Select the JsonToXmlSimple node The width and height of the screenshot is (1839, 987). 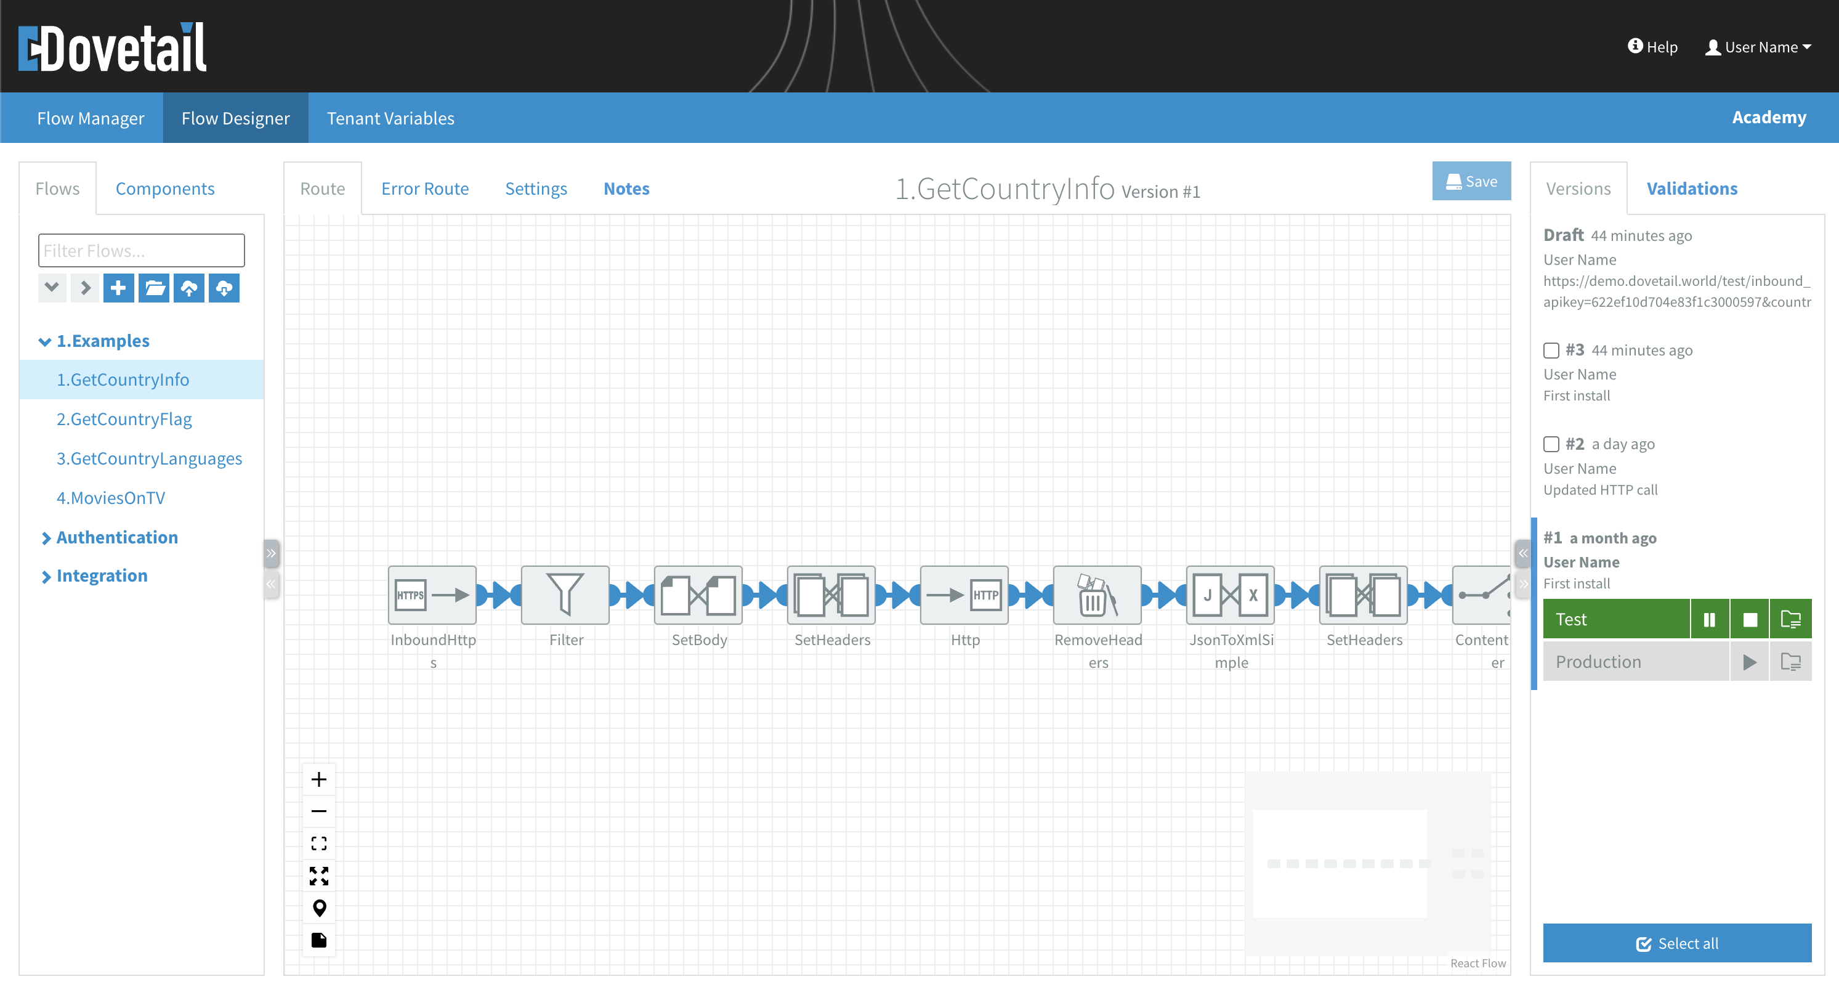tap(1231, 595)
